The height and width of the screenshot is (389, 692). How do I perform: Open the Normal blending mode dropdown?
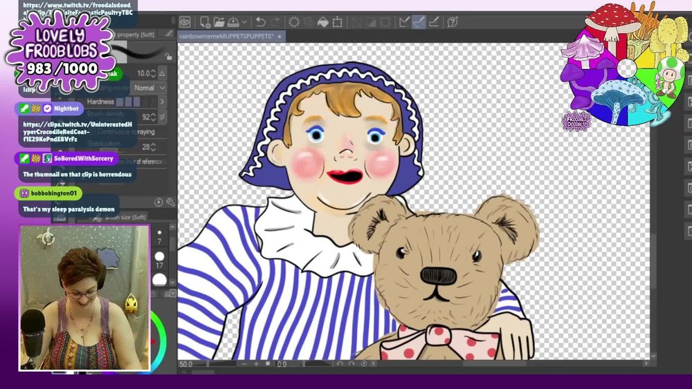[149, 88]
